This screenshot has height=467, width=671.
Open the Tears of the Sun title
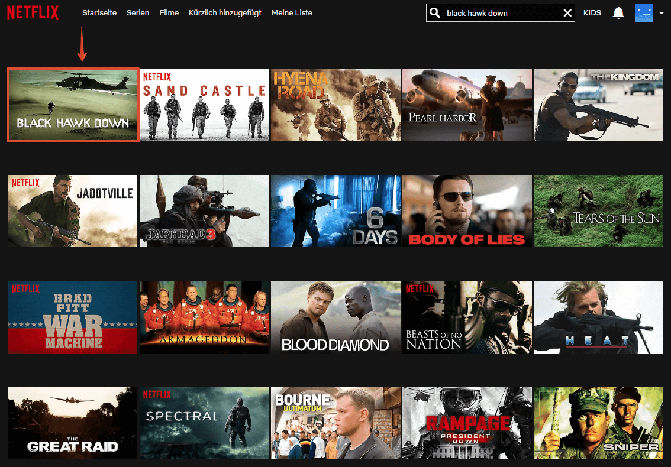click(x=599, y=211)
